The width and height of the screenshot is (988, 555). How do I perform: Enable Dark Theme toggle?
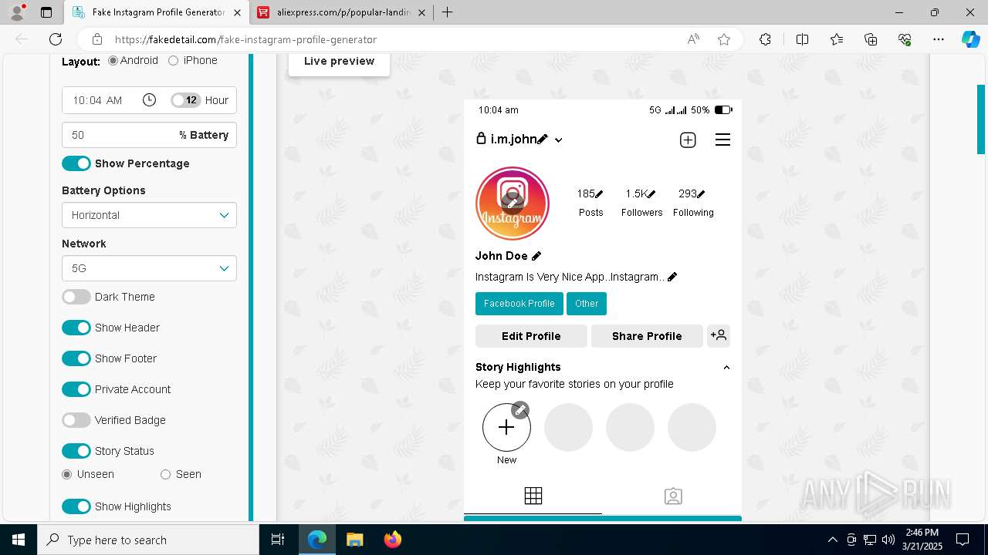76,297
